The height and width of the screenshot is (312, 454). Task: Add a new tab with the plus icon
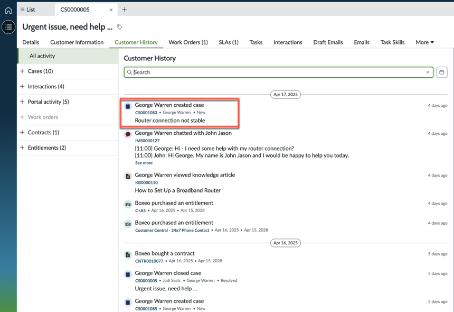pyautogui.click(x=124, y=10)
